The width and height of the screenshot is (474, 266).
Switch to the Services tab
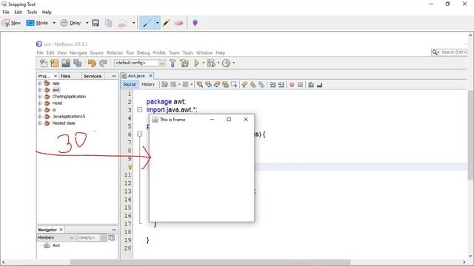pyautogui.click(x=93, y=76)
